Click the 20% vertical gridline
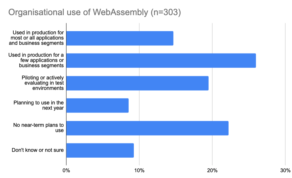 tap(212, 94)
